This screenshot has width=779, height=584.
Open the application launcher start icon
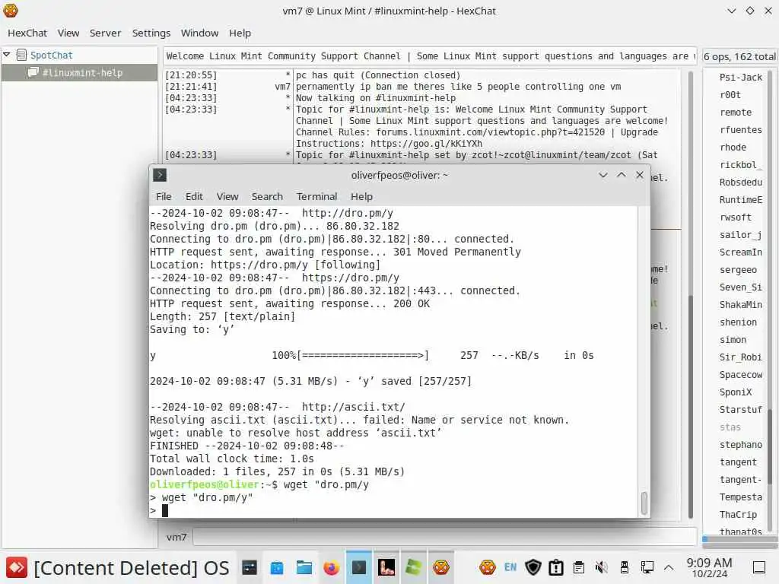(x=17, y=567)
